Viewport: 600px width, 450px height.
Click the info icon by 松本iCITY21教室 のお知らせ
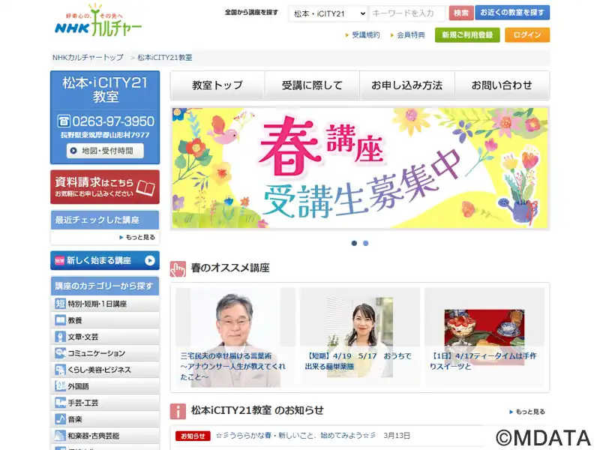178,411
